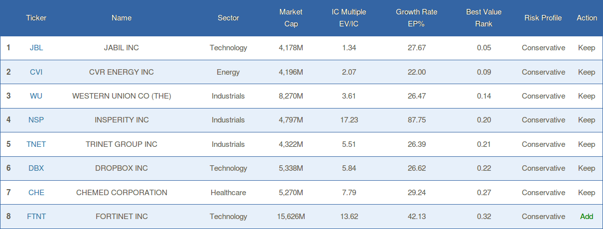Click the green Add action for FORTINET

tap(587, 217)
